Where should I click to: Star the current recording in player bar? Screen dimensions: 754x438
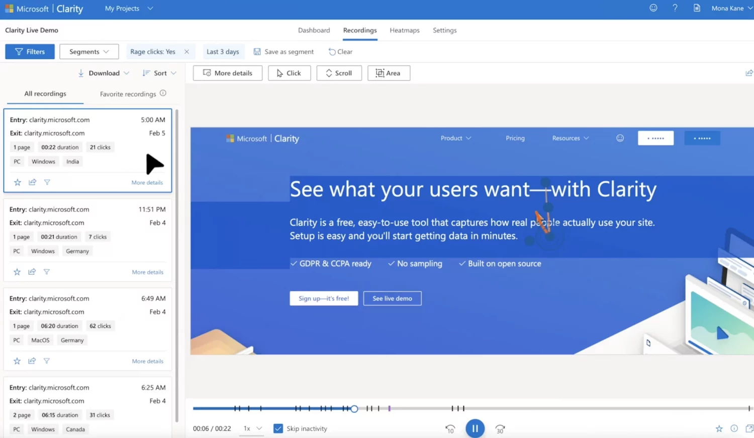coord(719,428)
